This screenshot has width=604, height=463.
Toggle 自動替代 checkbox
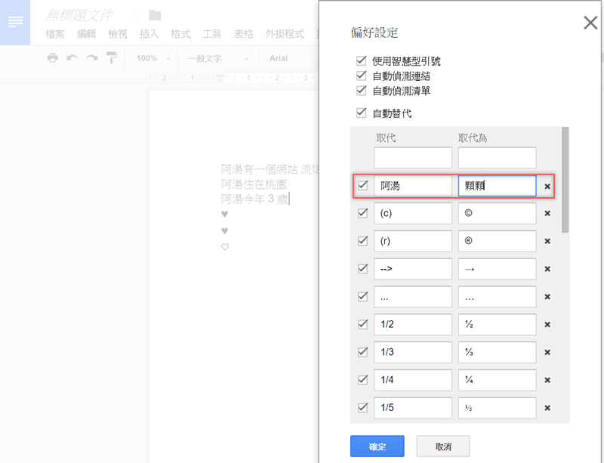coord(362,113)
